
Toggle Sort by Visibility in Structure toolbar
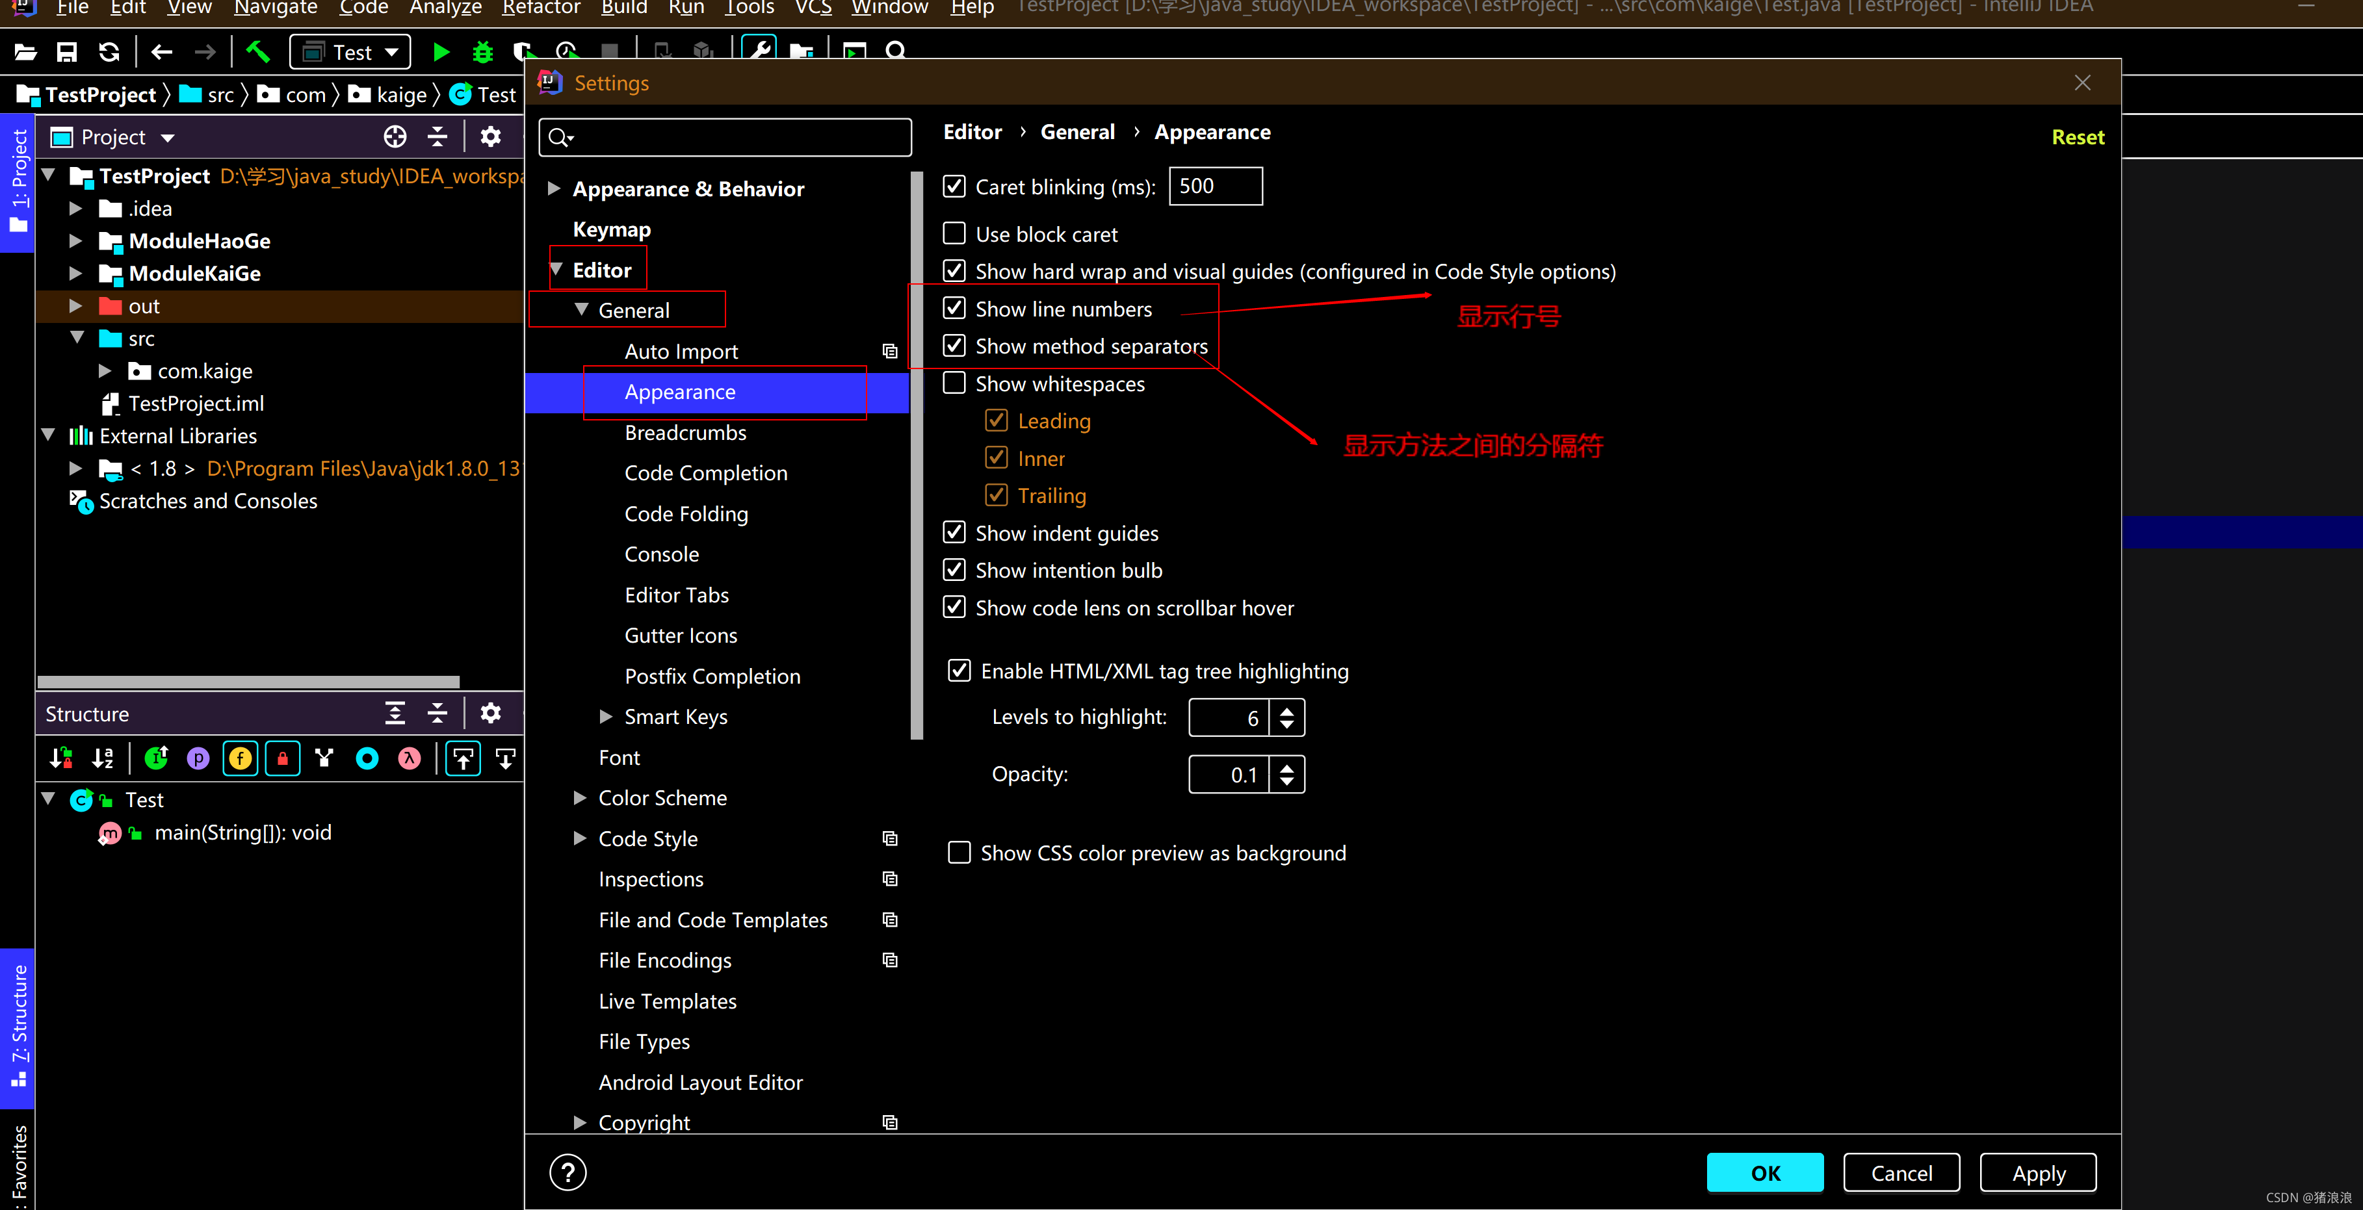click(62, 758)
